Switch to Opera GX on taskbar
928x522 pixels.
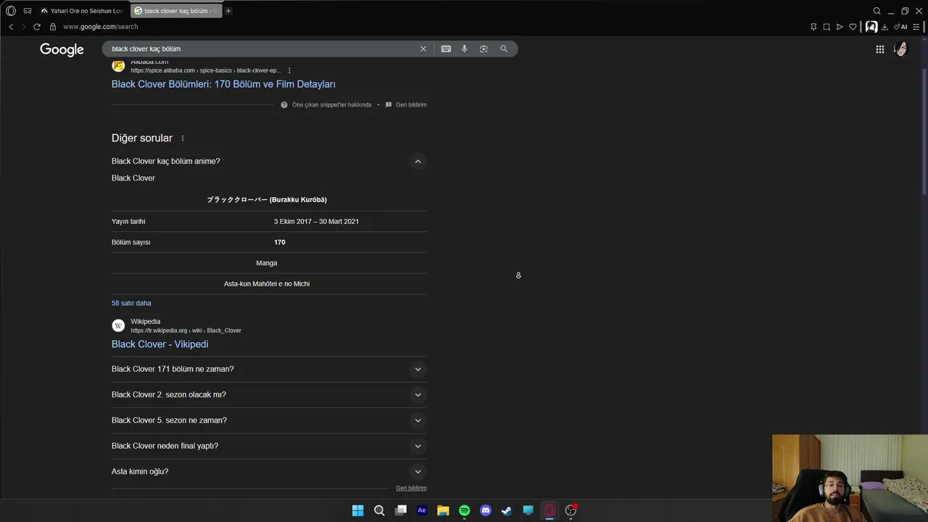550,510
